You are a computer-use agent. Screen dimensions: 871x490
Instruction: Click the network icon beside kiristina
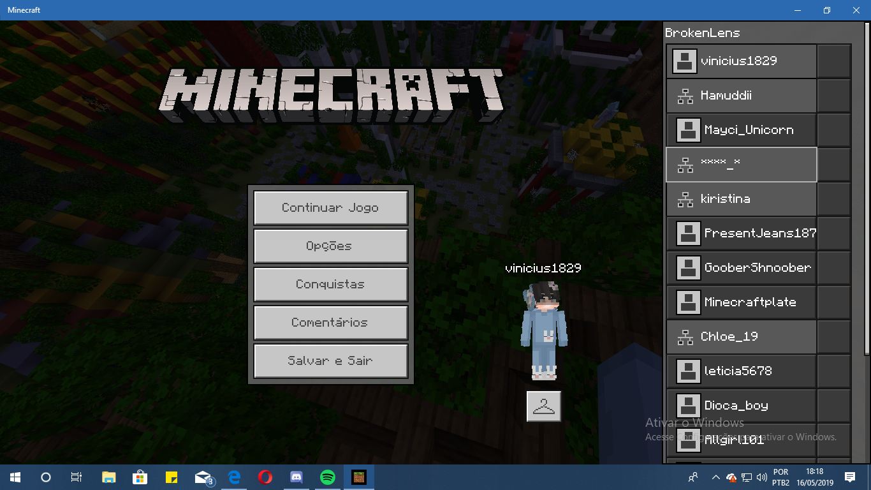point(685,199)
